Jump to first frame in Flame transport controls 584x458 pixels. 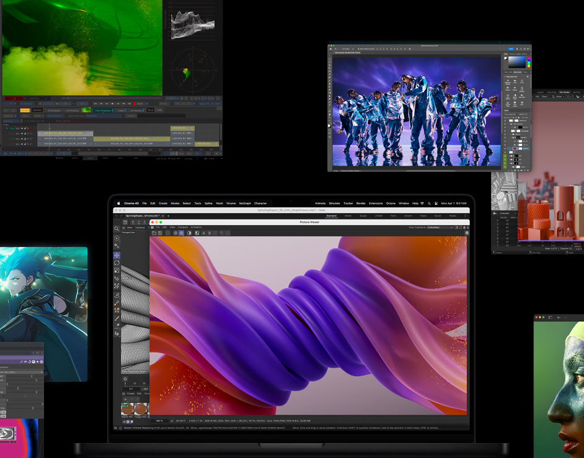coord(95,104)
